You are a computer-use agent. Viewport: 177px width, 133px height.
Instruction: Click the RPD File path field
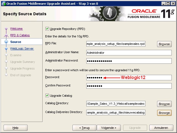[x=116, y=44]
